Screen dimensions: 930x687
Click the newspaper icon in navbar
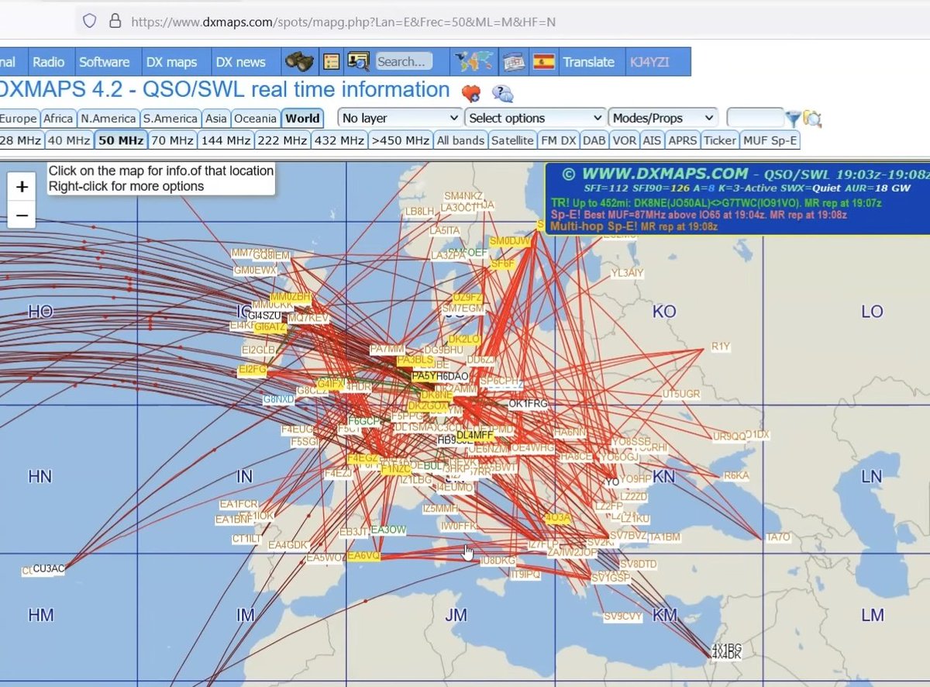coord(514,62)
